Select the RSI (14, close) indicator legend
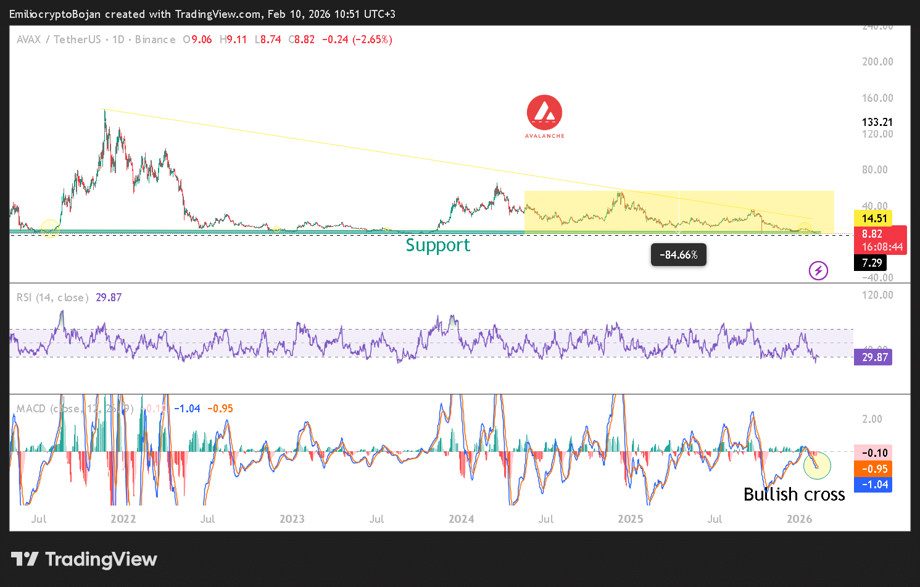The width and height of the screenshot is (920, 587). click(x=52, y=298)
